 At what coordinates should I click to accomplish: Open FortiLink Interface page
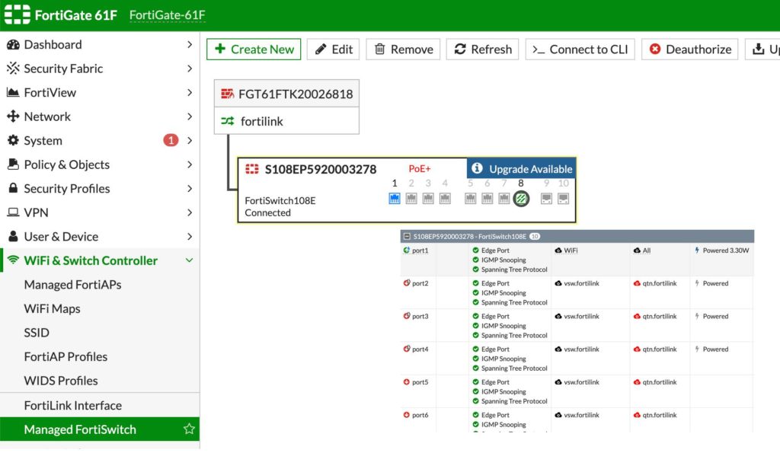72,406
